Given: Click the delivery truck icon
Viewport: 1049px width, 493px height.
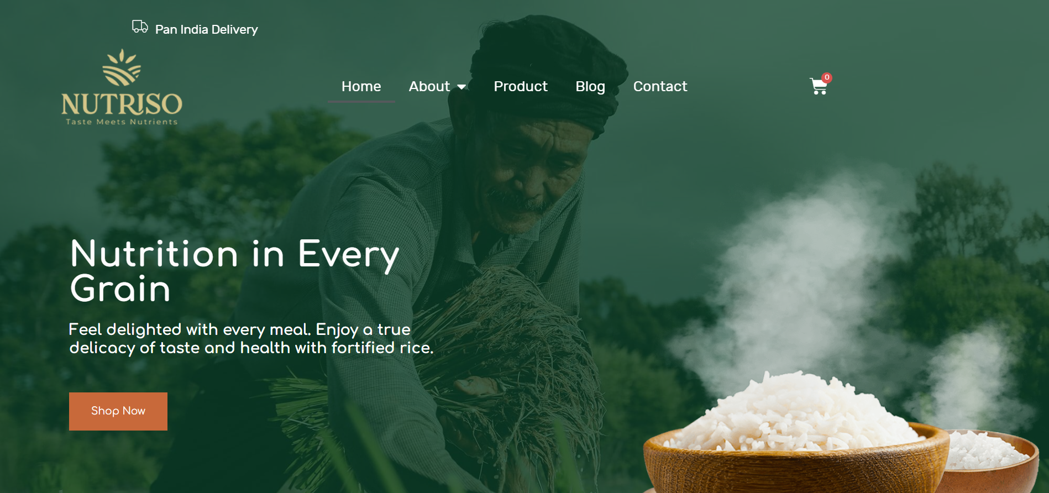Looking at the screenshot, I should coord(140,27).
